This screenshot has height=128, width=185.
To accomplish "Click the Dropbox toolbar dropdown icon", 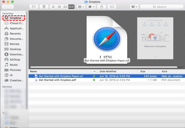I will point(134,7).
